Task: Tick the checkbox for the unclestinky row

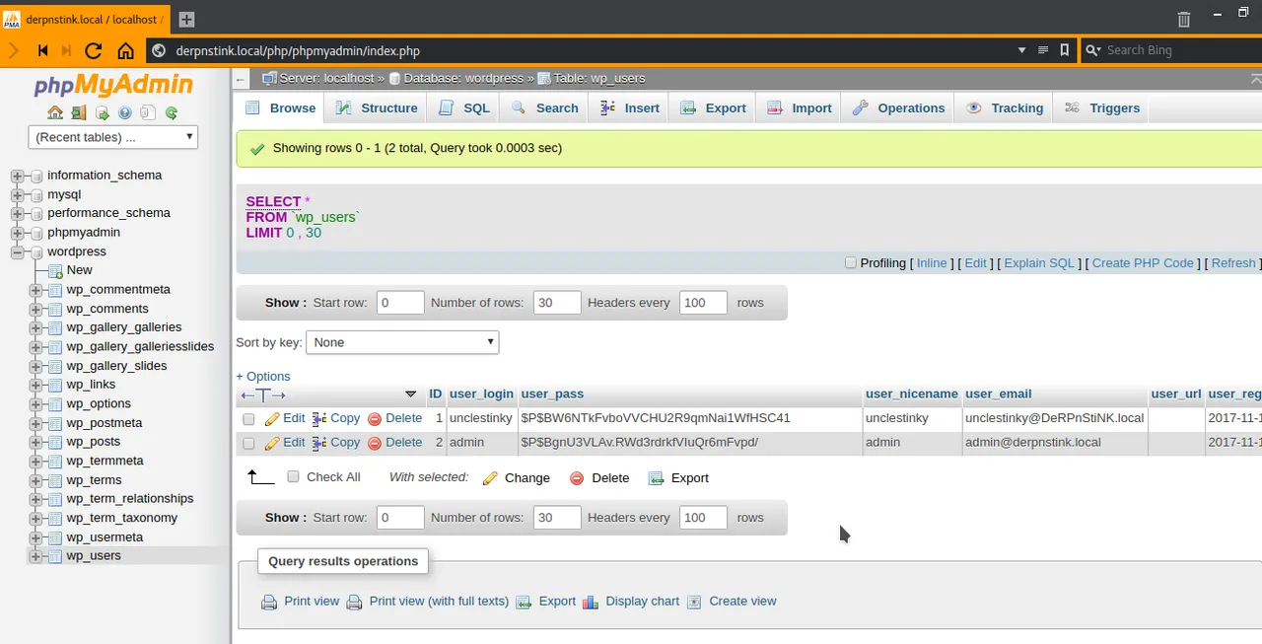Action: click(248, 419)
